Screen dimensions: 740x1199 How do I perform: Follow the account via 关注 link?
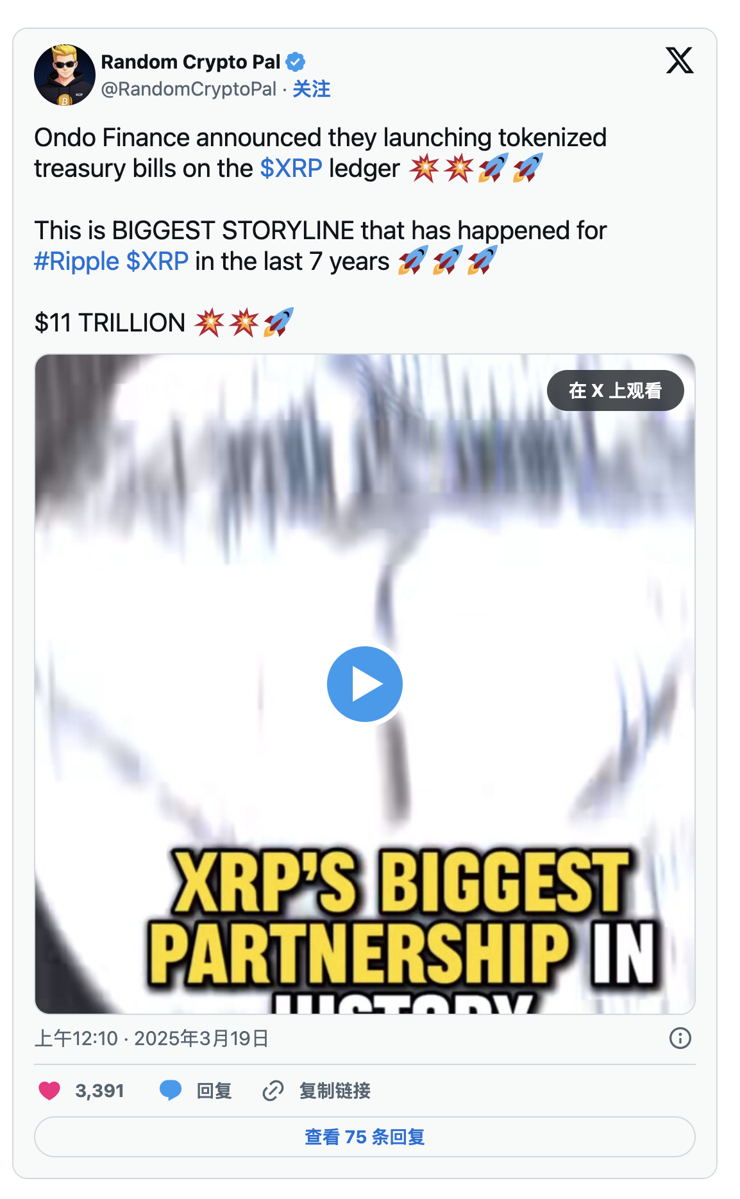[312, 88]
